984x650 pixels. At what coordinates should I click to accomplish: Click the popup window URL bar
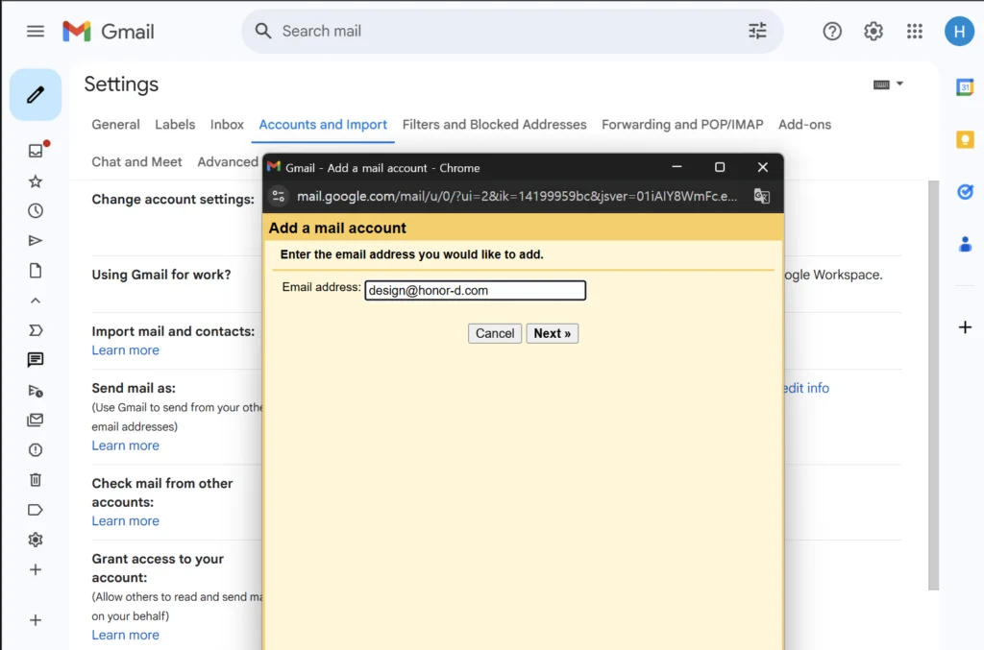pyautogui.click(x=516, y=196)
